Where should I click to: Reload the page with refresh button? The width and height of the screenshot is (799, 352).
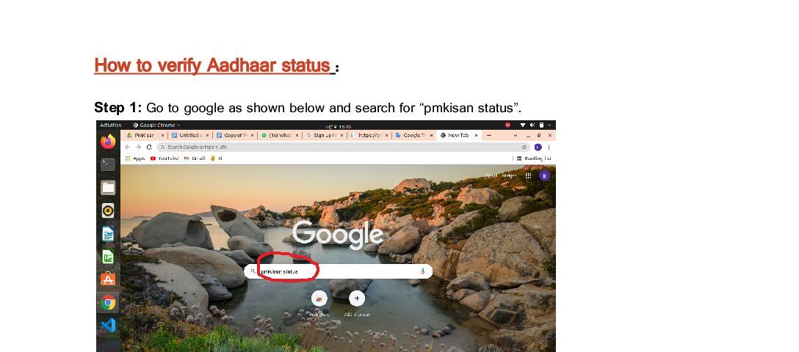tap(149, 147)
